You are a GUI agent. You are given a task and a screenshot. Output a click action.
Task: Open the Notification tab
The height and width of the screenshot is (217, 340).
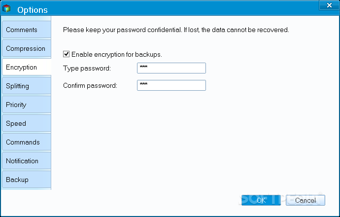point(26,161)
